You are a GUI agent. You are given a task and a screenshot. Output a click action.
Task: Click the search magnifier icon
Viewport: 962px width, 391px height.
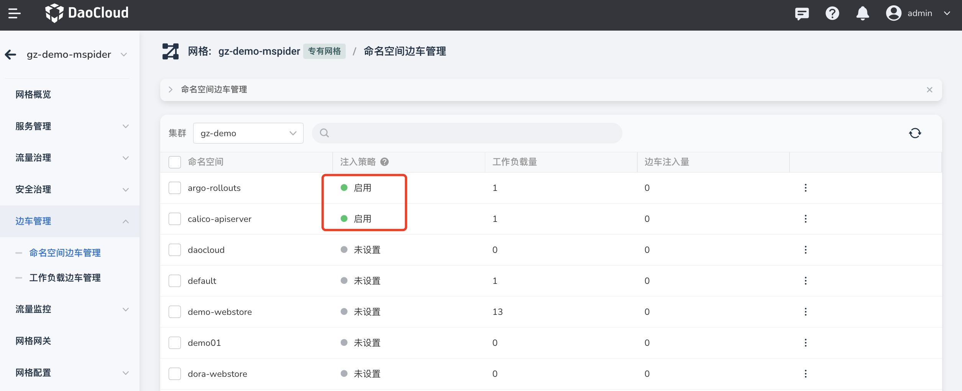(x=324, y=133)
